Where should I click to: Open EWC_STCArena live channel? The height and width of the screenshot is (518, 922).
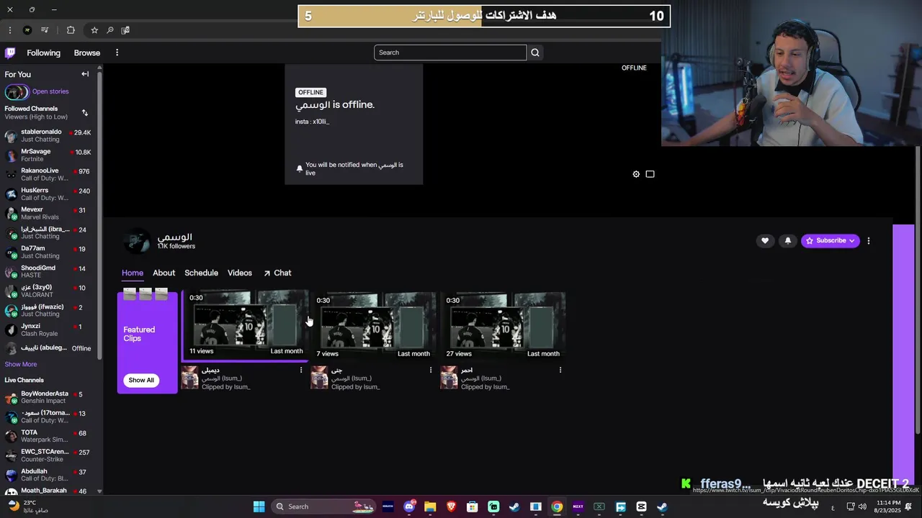pyautogui.click(x=50, y=455)
